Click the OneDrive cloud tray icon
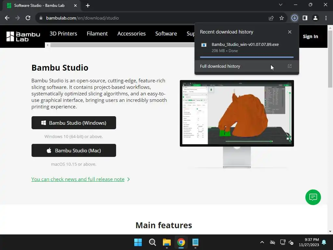Screen dimensions: 333x250 [x=273, y=242]
